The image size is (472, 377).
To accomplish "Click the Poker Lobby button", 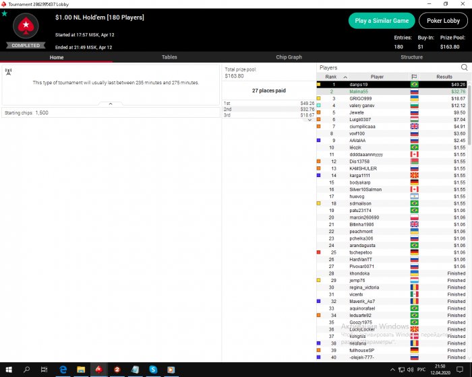I will [x=443, y=21].
